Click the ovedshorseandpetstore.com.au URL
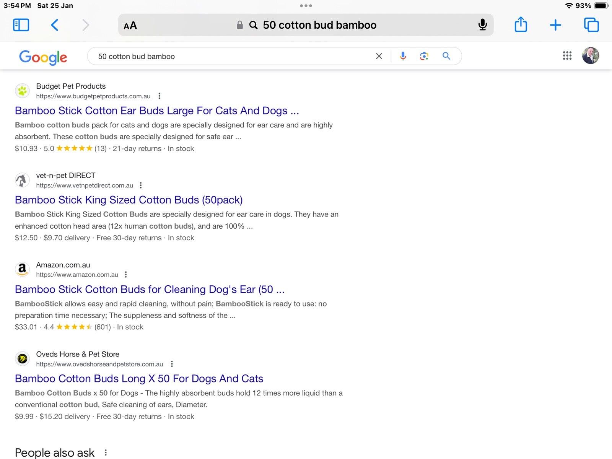Viewport: 612px width, 459px height. tap(99, 364)
